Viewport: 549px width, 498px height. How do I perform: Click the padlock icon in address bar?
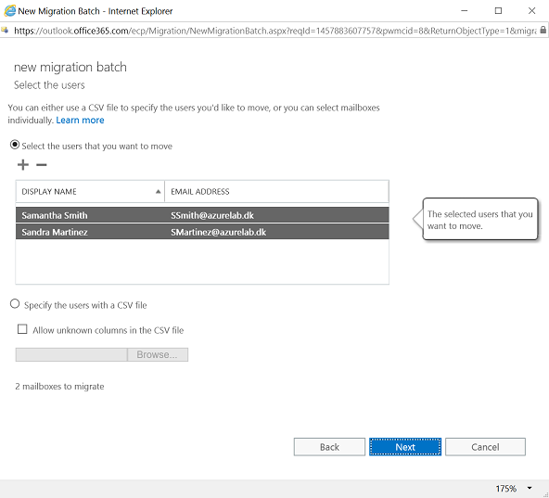pos(543,30)
